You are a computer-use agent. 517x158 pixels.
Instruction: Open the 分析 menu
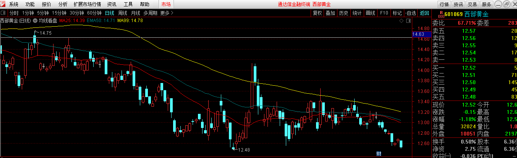coord(63,4)
